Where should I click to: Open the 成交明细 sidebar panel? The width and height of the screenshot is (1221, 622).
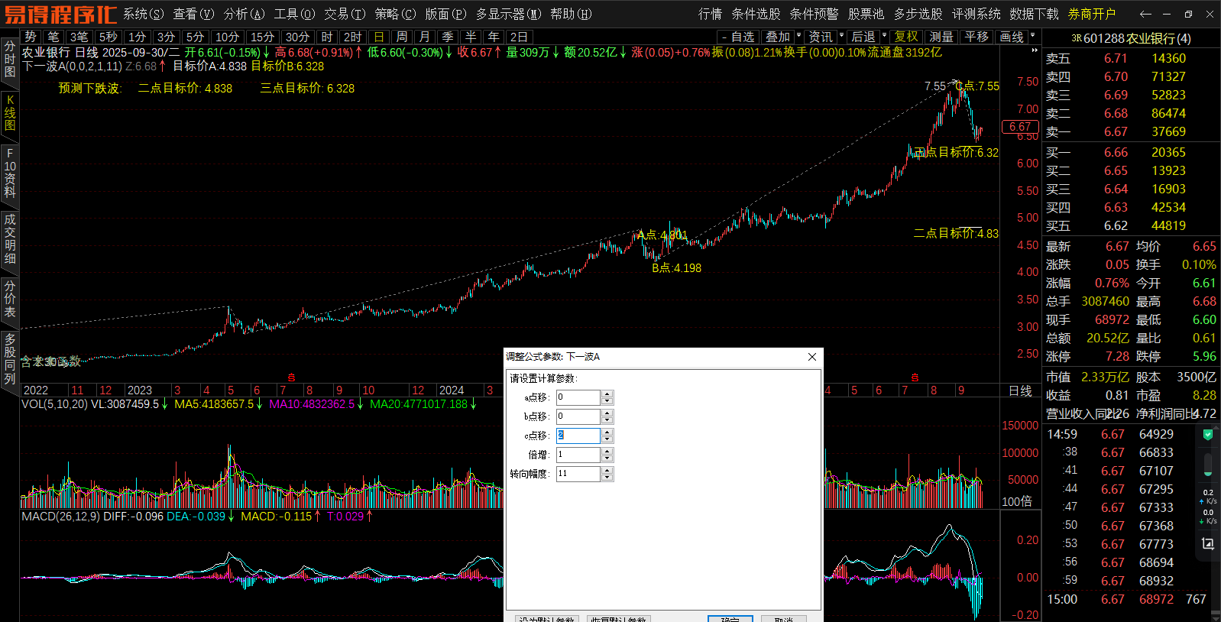tap(9, 238)
